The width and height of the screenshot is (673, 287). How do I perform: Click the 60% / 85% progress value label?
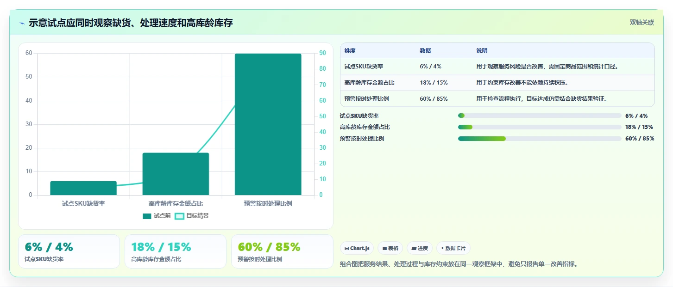640,139
